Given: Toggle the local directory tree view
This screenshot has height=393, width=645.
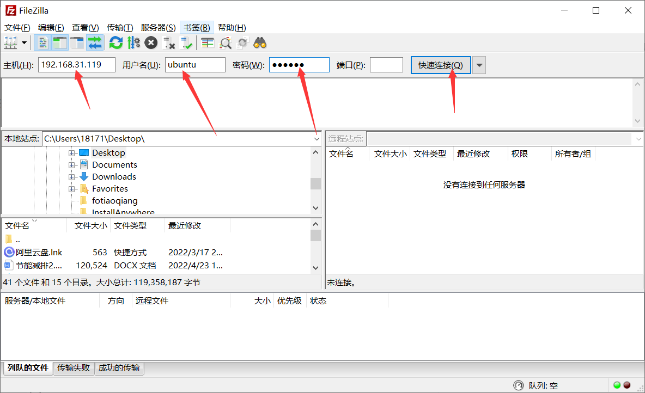Looking at the screenshot, I should pos(59,43).
